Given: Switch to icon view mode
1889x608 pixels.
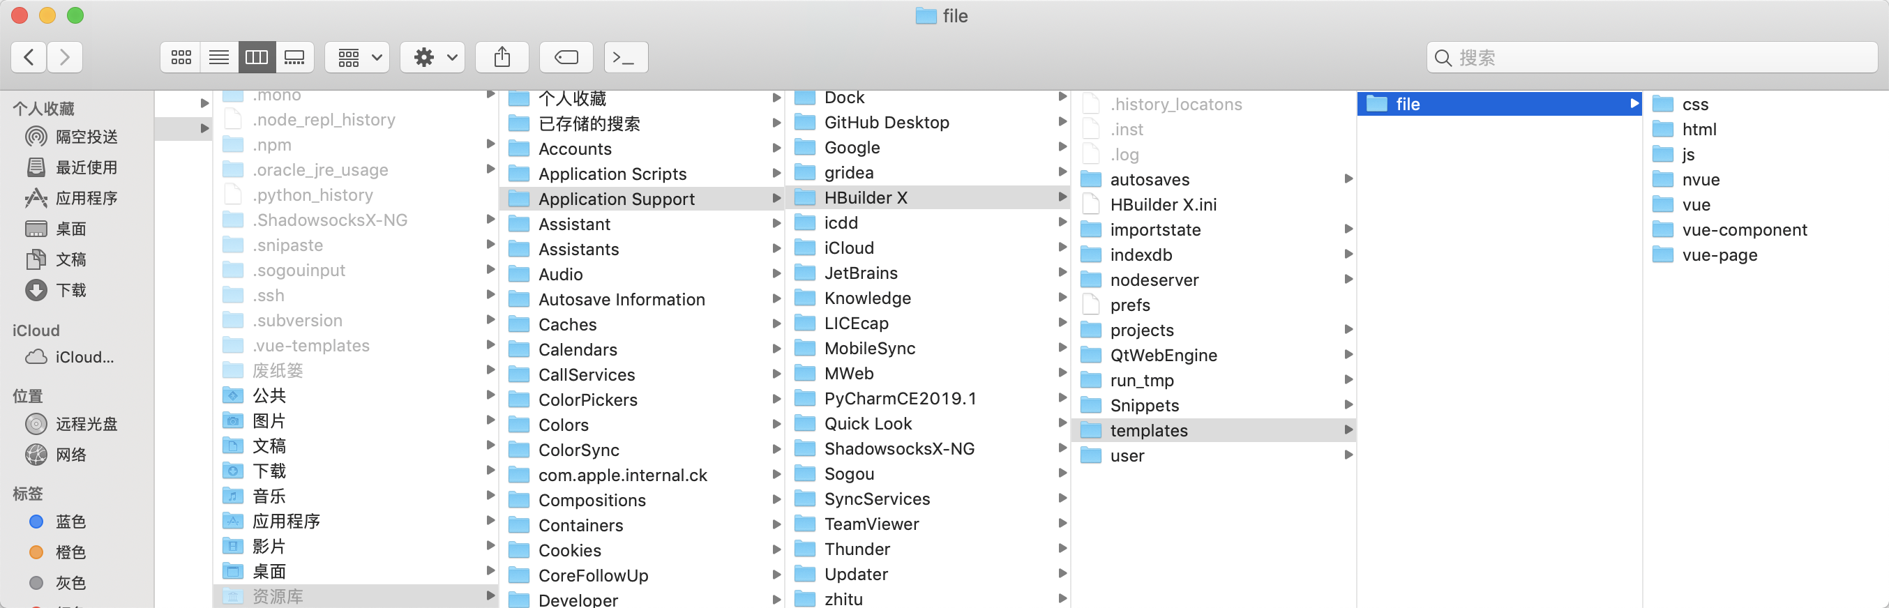Looking at the screenshot, I should click(181, 57).
